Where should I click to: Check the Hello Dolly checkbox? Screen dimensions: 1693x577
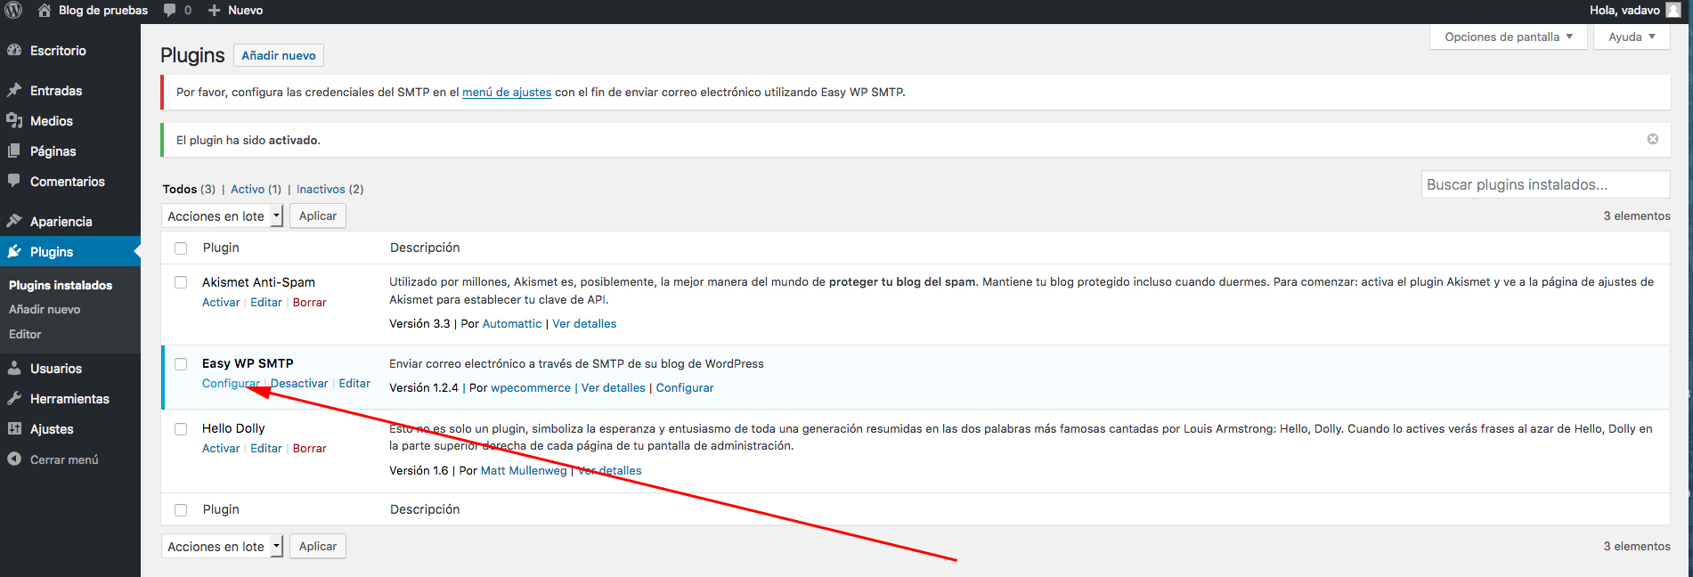(x=181, y=429)
